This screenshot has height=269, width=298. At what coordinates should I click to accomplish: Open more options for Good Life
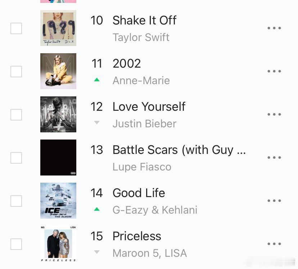pyautogui.click(x=274, y=201)
